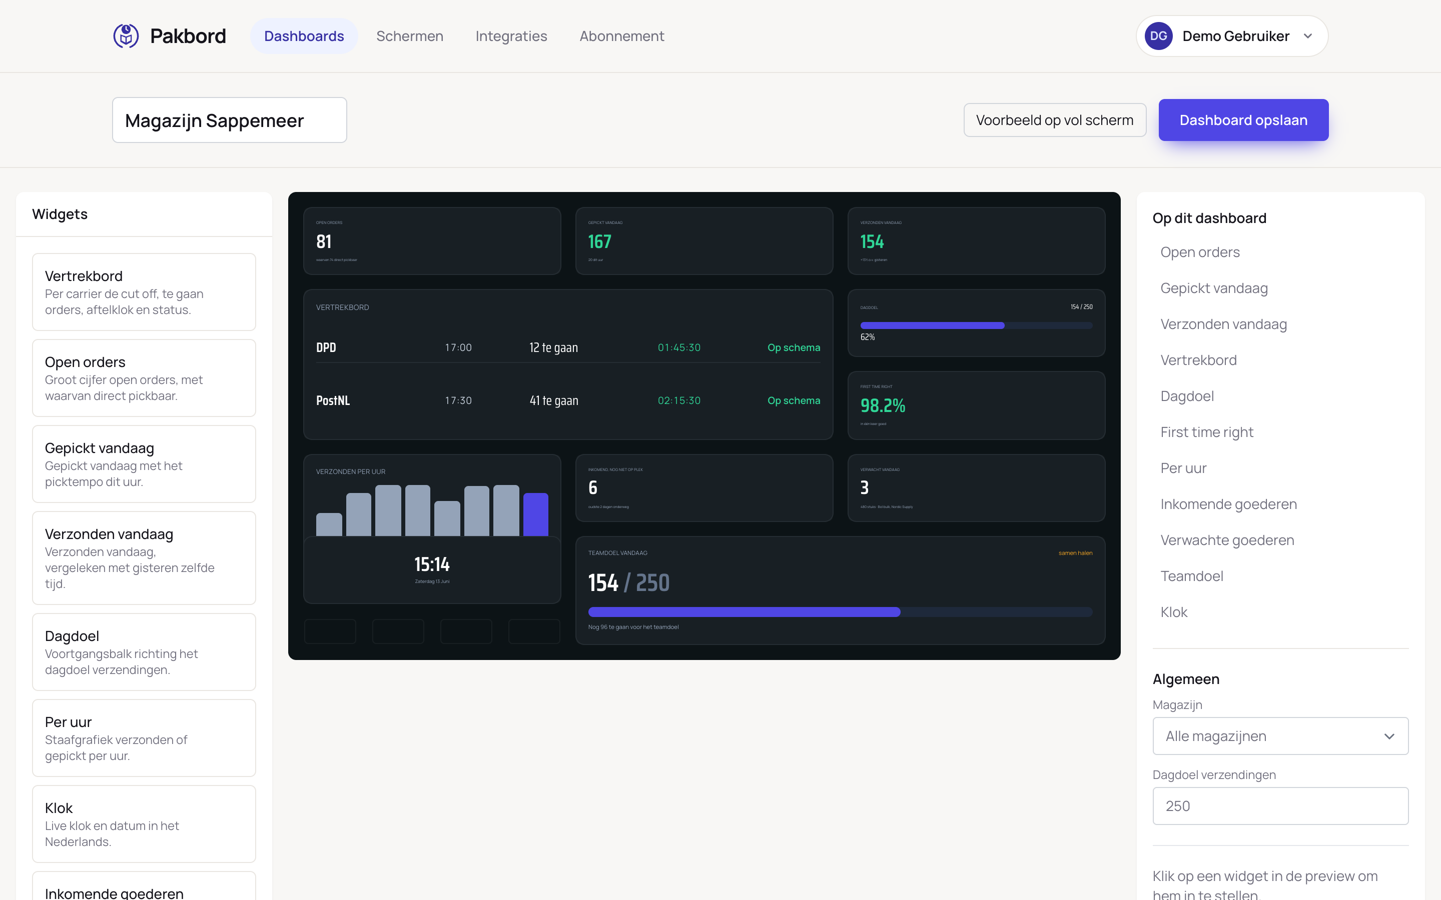Add the Gepickt vandaag widget card
This screenshot has width=1441, height=900.
tap(144, 463)
